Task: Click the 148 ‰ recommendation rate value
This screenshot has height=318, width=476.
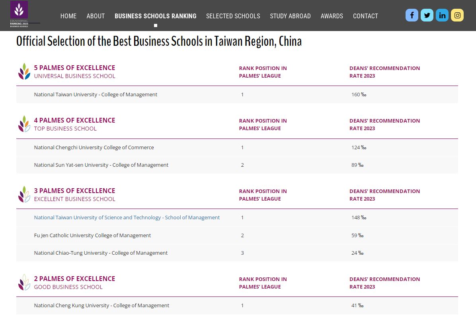Action: click(359, 218)
